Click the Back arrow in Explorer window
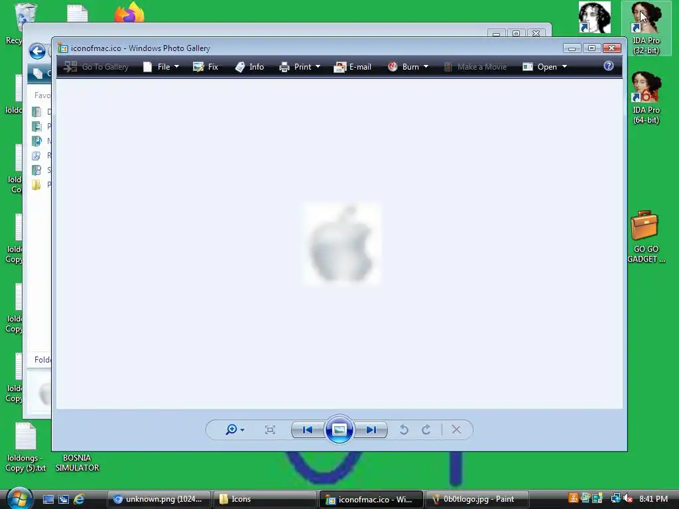This screenshot has width=679, height=509. click(x=37, y=52)
